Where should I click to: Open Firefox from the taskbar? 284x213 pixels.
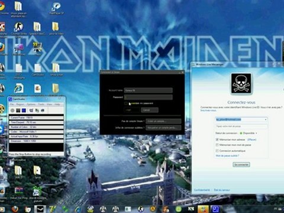15,209
